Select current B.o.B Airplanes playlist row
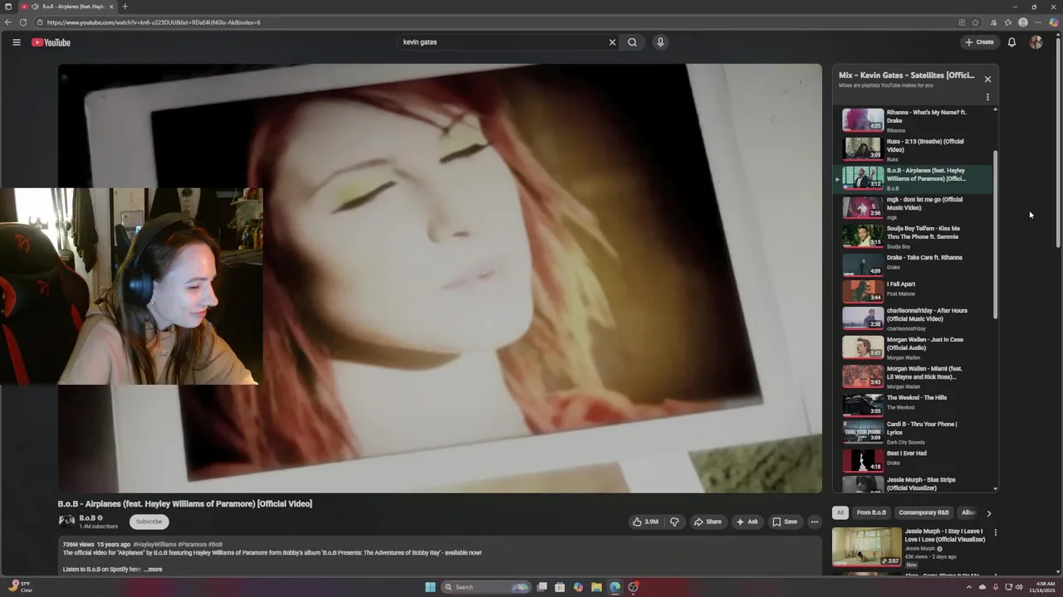 (913, 179)
